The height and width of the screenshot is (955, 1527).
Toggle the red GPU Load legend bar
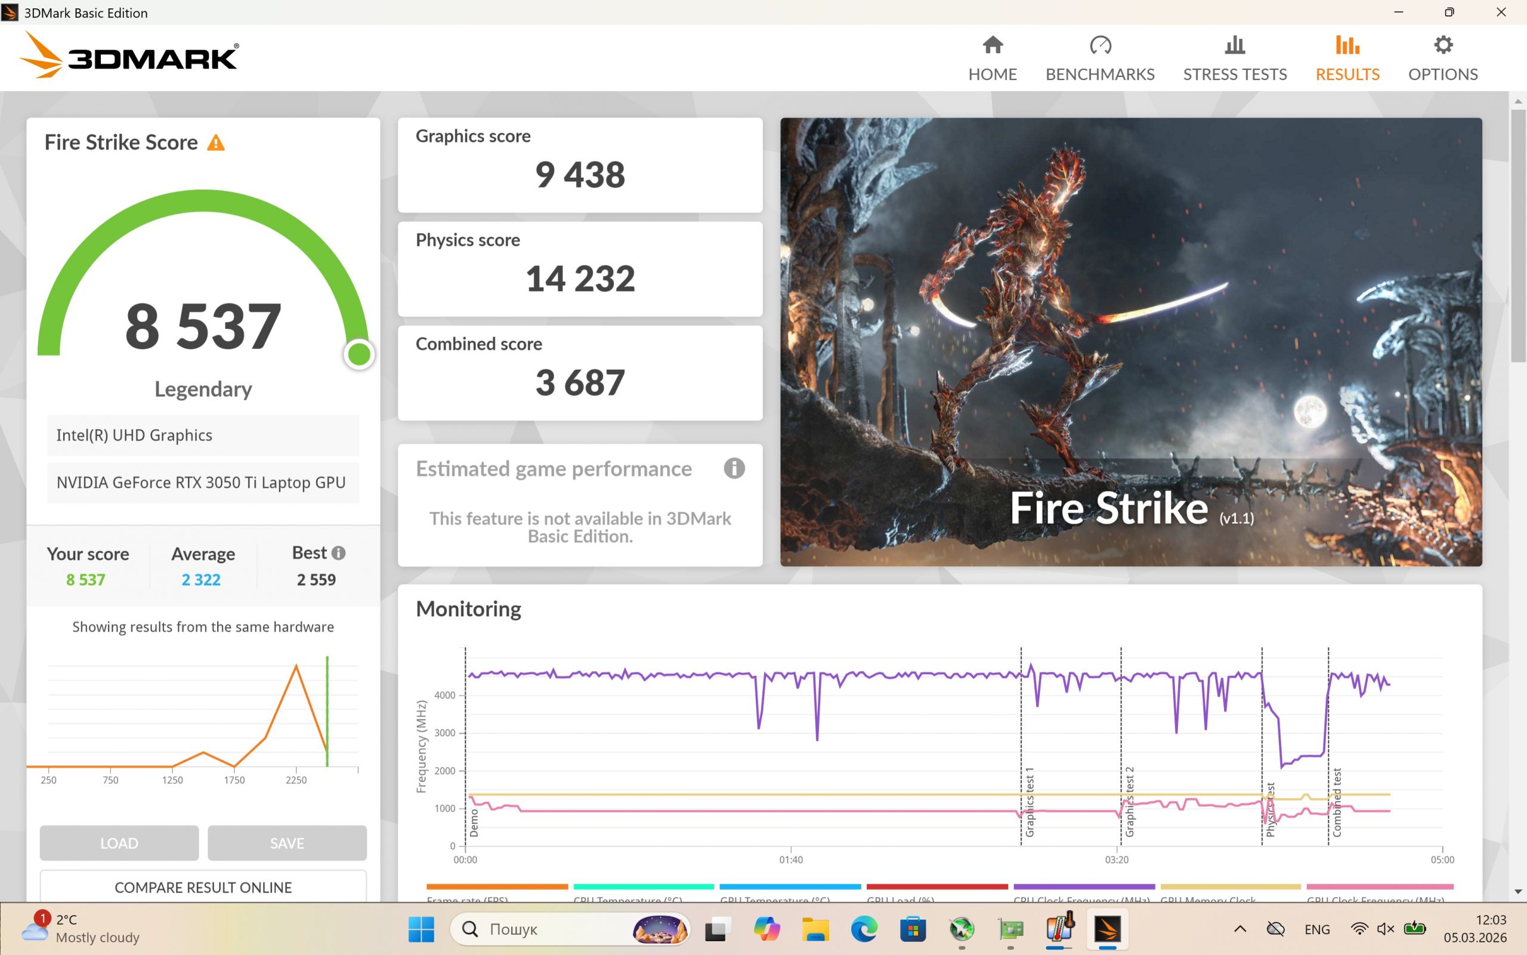tap(936, 887)
